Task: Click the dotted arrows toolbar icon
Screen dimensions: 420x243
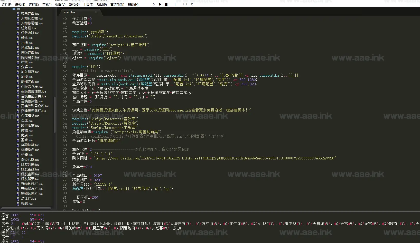Action: pos(185,4)
